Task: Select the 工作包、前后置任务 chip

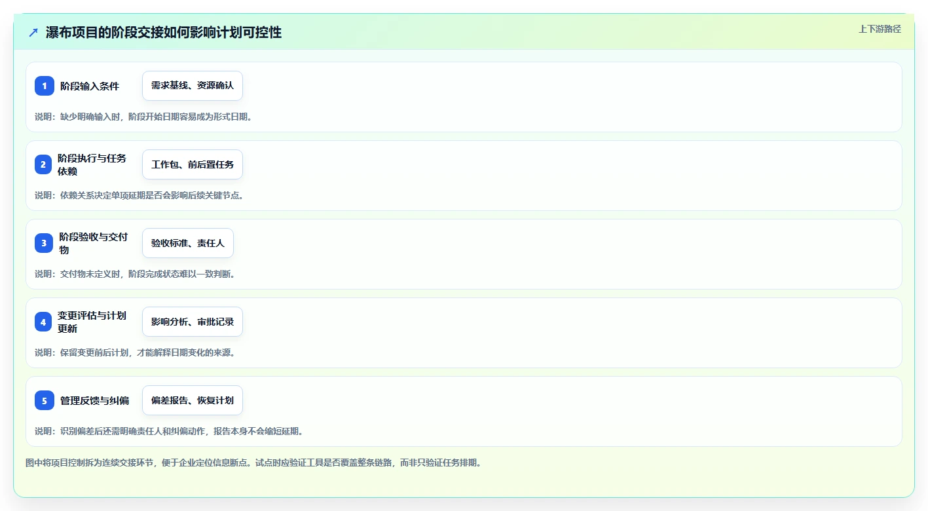Action: [193, 164]
